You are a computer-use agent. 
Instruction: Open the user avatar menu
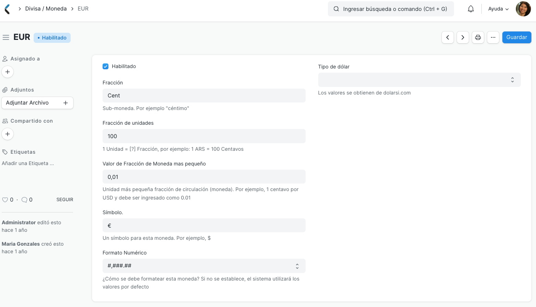pyautogui.click(x=523, y=9)
